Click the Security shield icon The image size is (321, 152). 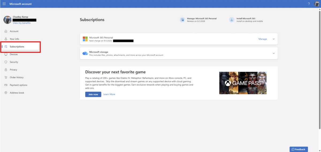pos(6,62)
